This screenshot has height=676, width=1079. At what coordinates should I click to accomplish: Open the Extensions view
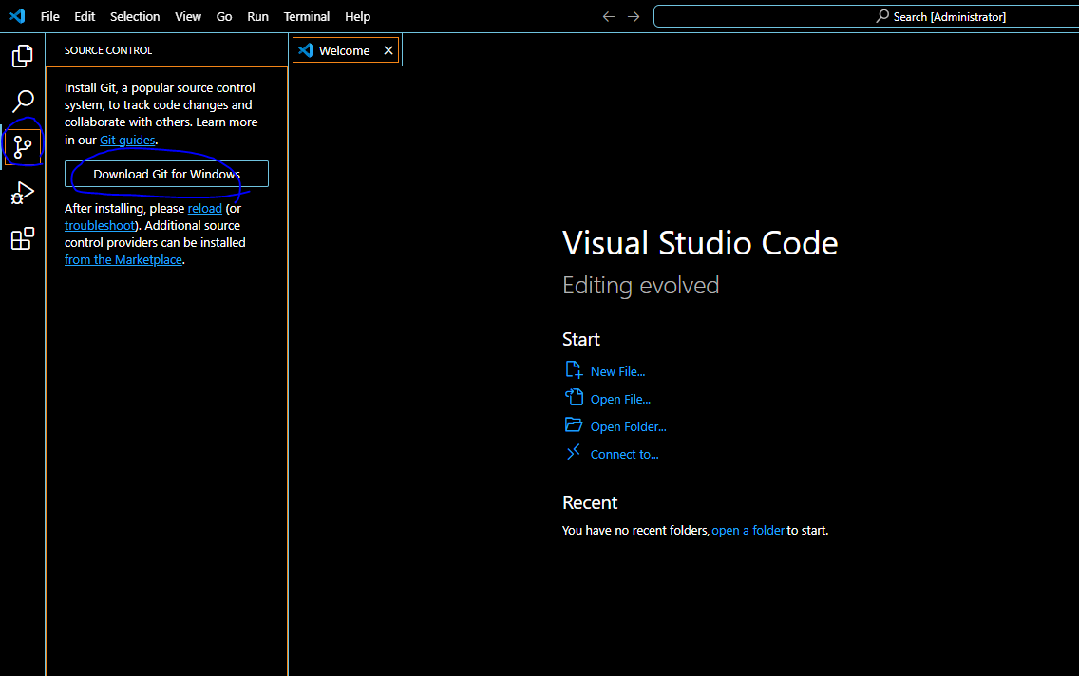point(22,238)
